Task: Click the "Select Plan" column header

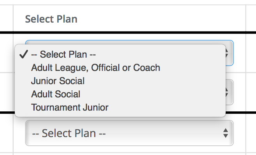Action: 51,19
